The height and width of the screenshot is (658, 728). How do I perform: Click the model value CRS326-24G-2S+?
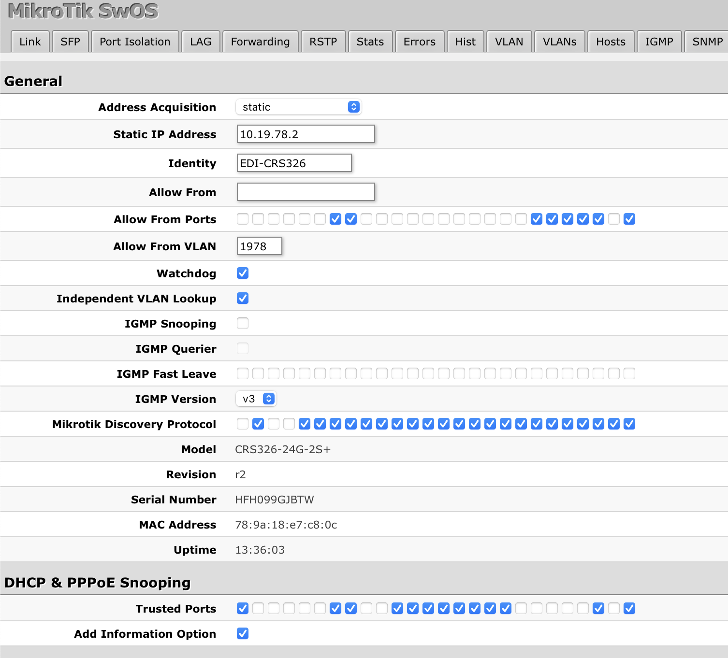click(x=283, y=449)
